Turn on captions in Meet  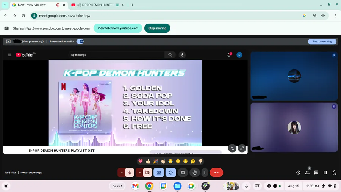click(183, 173)
